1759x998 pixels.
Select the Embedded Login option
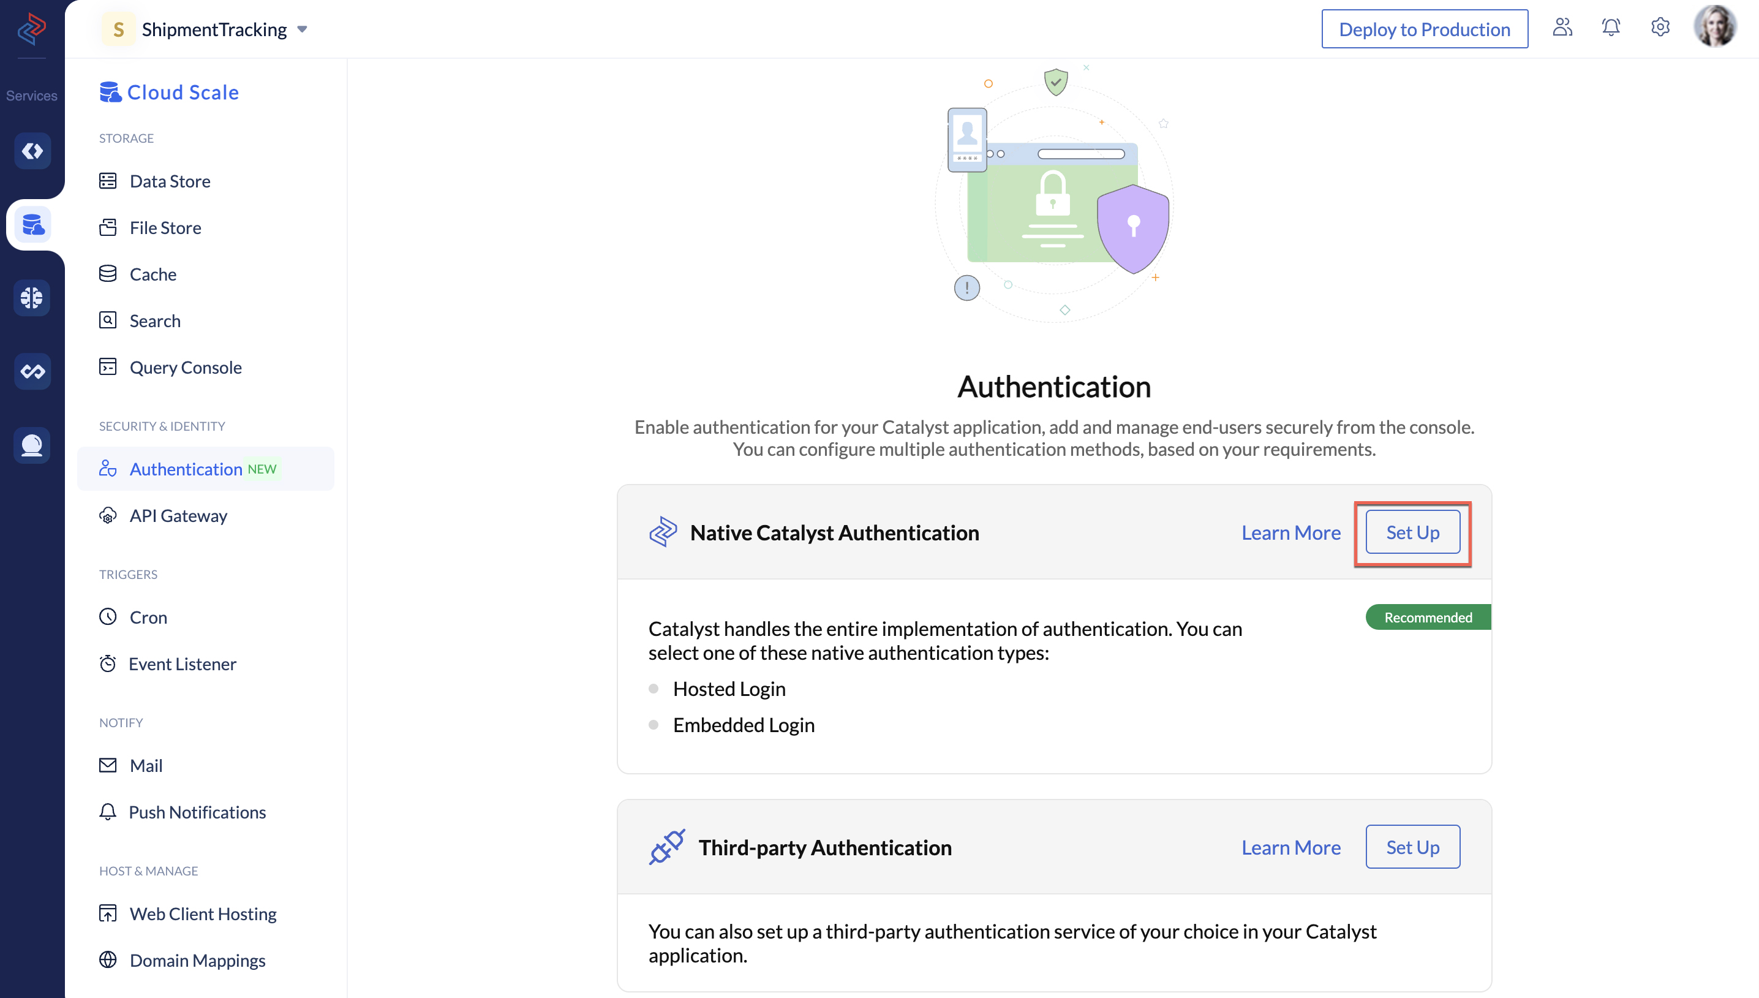744,725
